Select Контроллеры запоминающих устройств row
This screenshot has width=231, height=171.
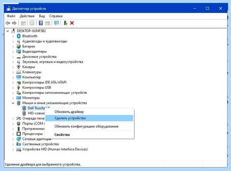(x=55, y=93)
